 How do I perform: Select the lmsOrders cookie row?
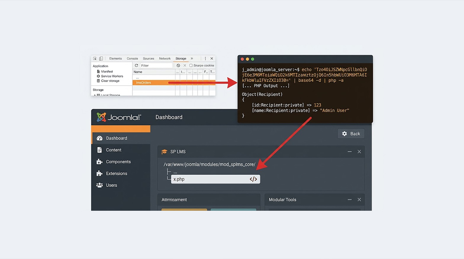(x=174, y=83)
